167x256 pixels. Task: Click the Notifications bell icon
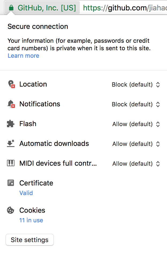click(x=10, y=104)
